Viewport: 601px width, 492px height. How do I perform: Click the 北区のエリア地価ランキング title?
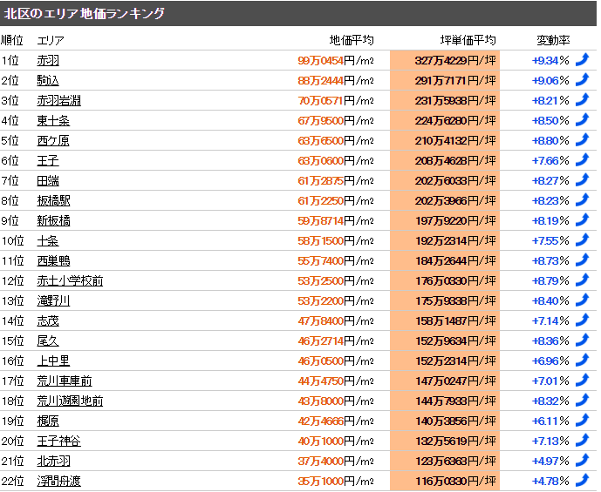[85, 13]
